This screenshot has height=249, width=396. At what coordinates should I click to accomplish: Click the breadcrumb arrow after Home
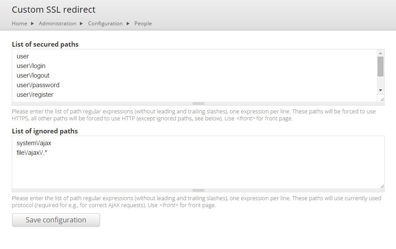pyautogui.click(x=32, y=24)
